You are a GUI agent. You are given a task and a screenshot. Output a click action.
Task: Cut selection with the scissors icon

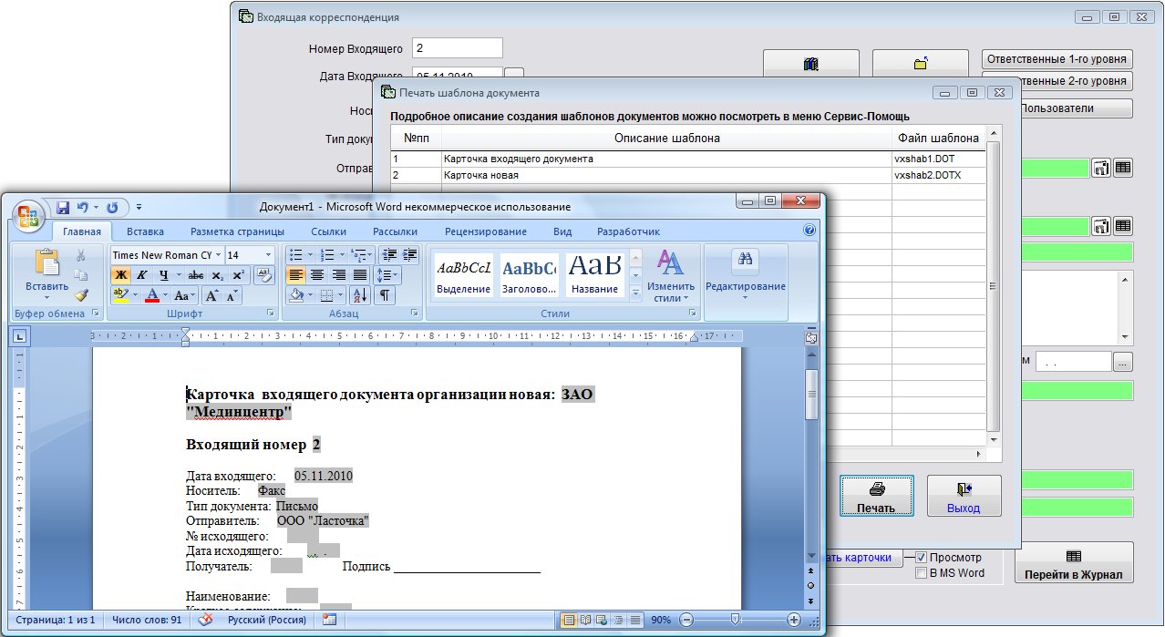pyautogui.click(x=81, y=255)
